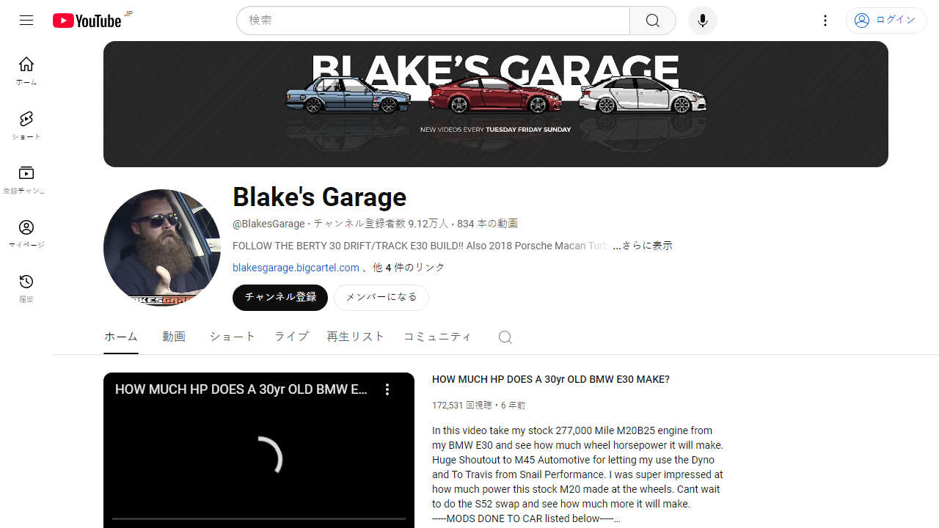
Task: Click the search magnifier button
Action: click(652, 21)
